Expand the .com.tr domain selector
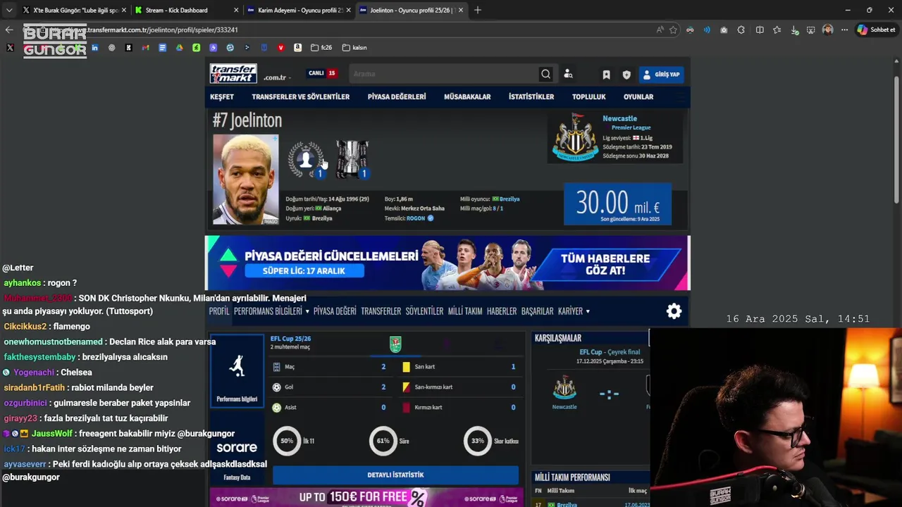 coord(278,77)
